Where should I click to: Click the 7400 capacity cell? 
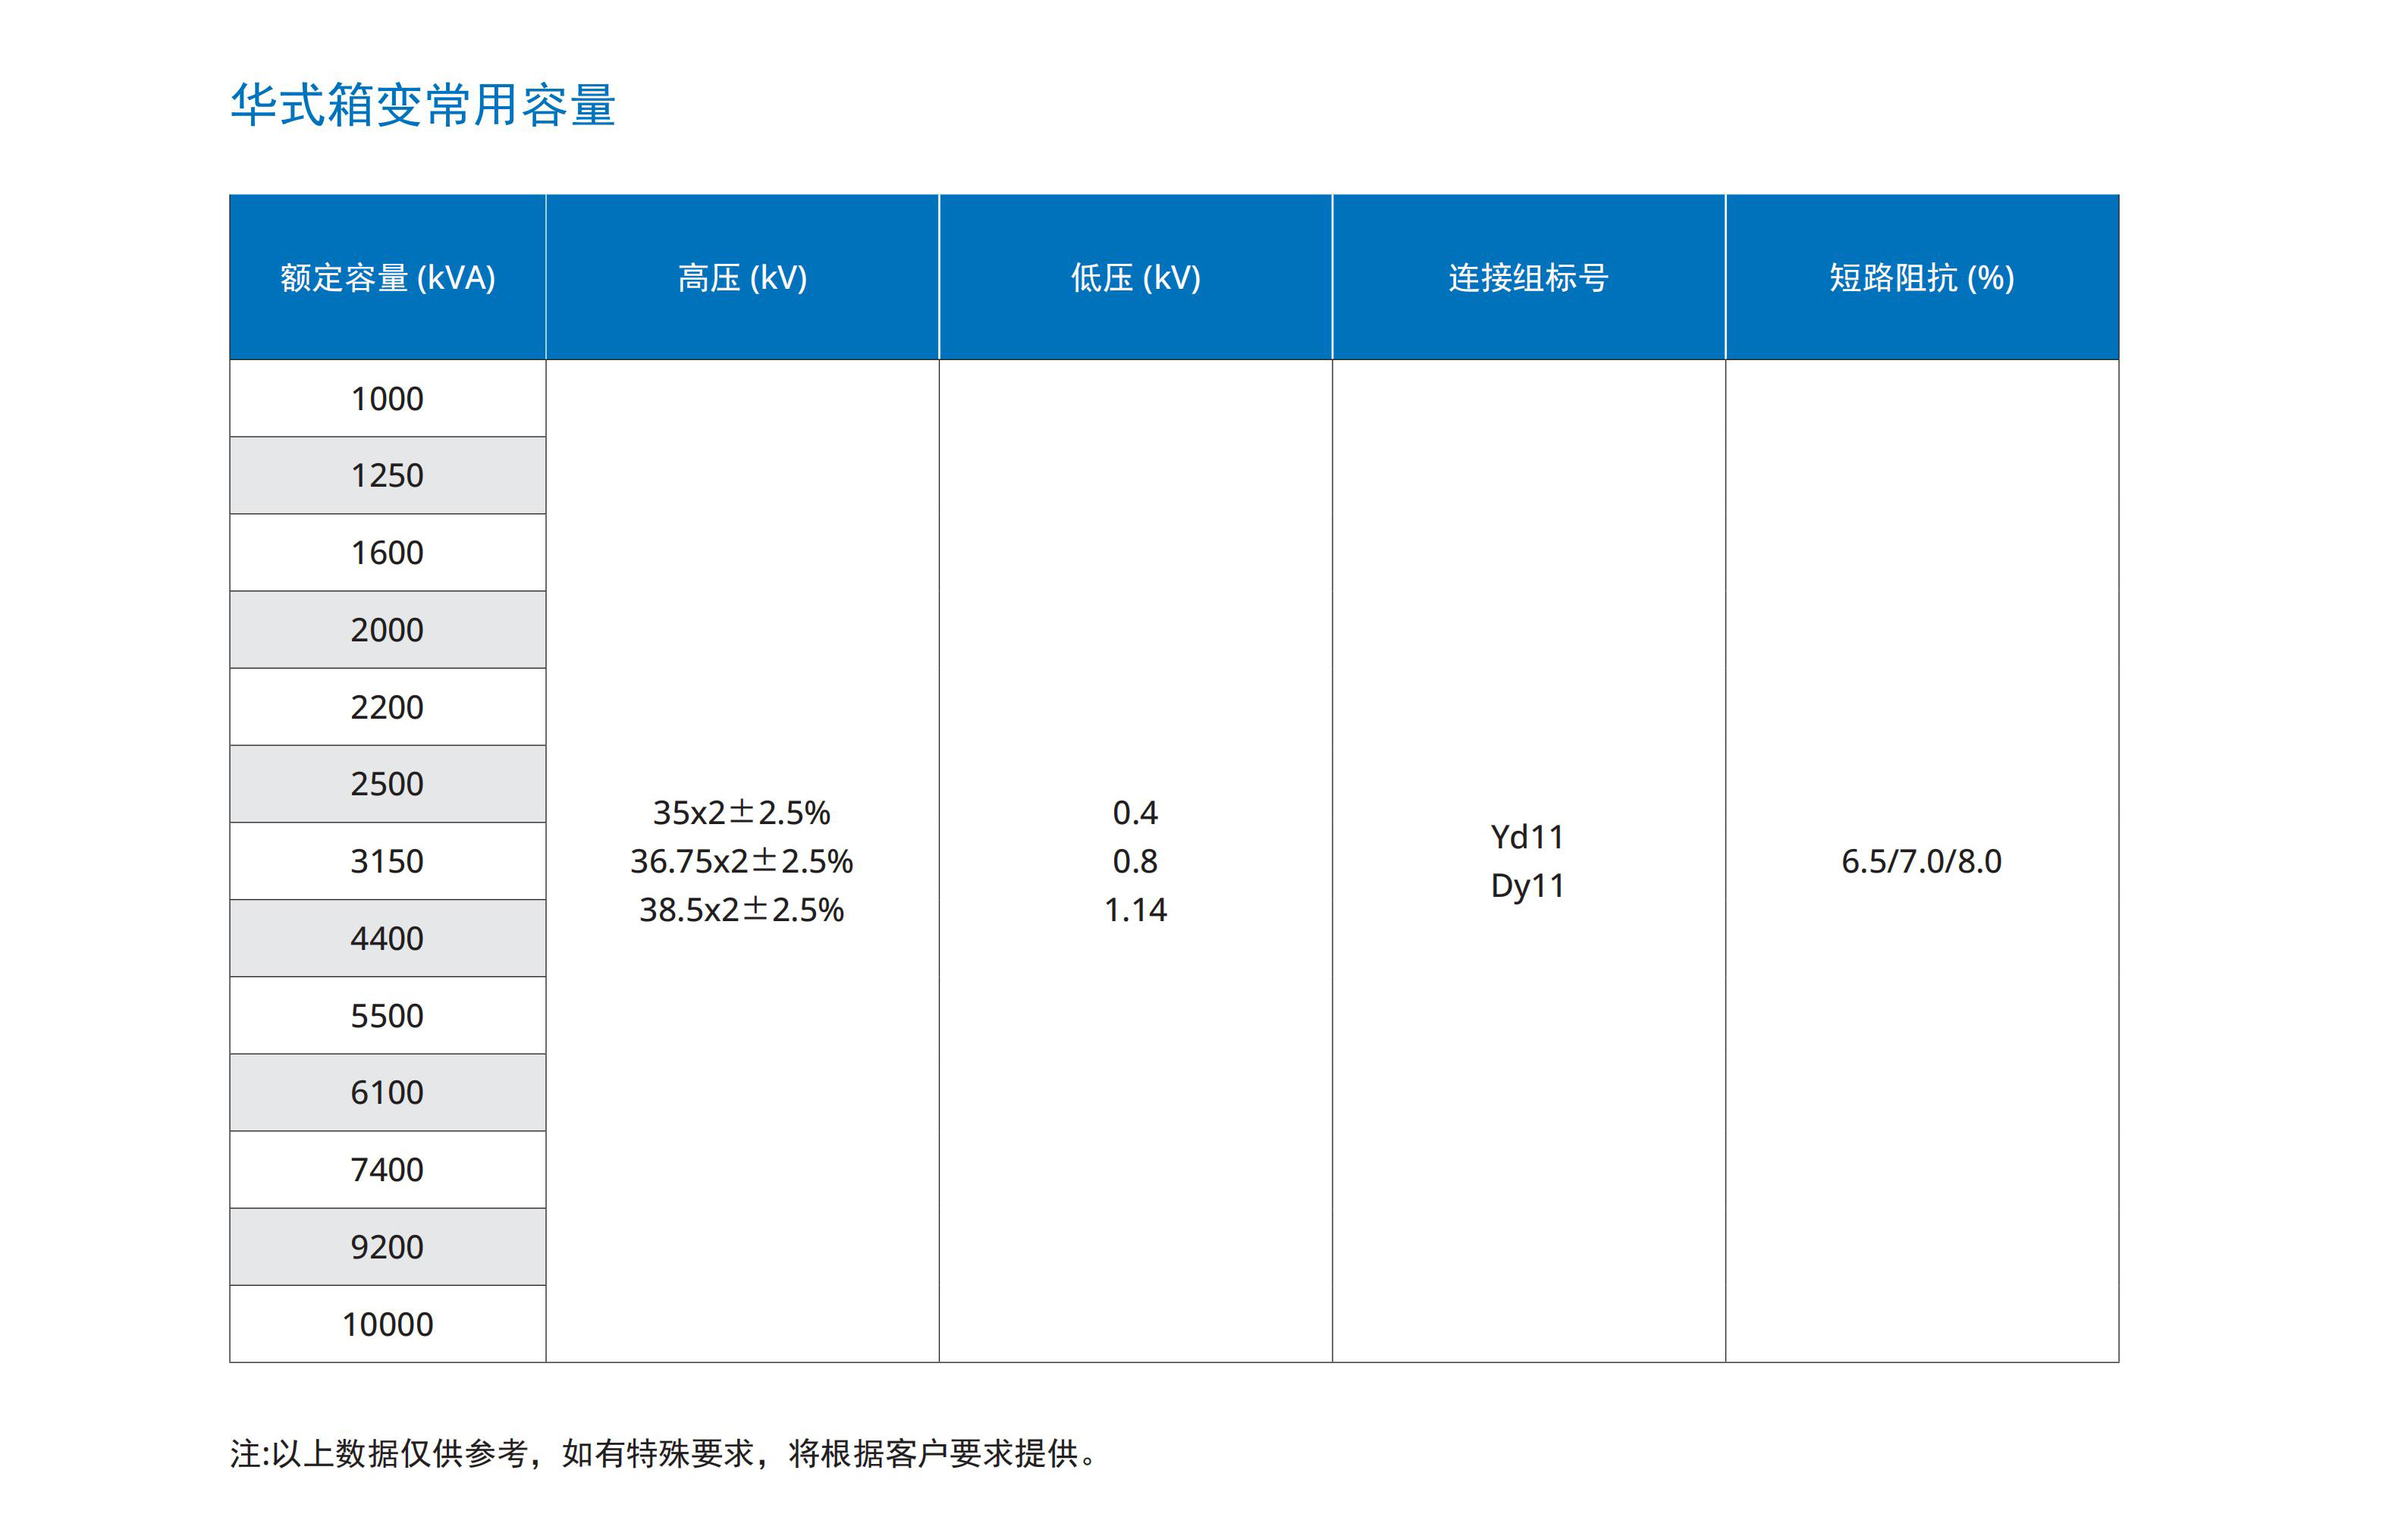(x=388, y=1169)
